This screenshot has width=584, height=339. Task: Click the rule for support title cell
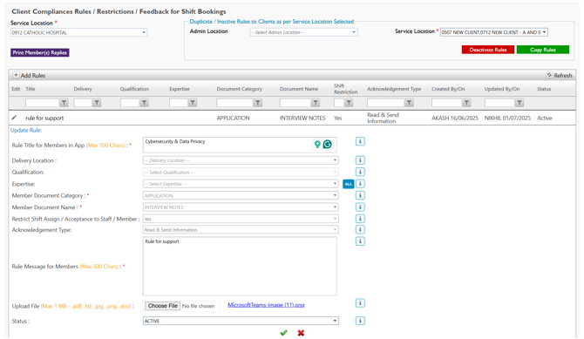[44, 119]
